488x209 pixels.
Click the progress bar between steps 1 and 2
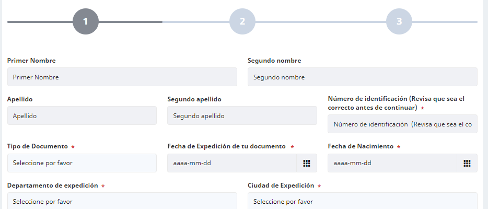164,22
